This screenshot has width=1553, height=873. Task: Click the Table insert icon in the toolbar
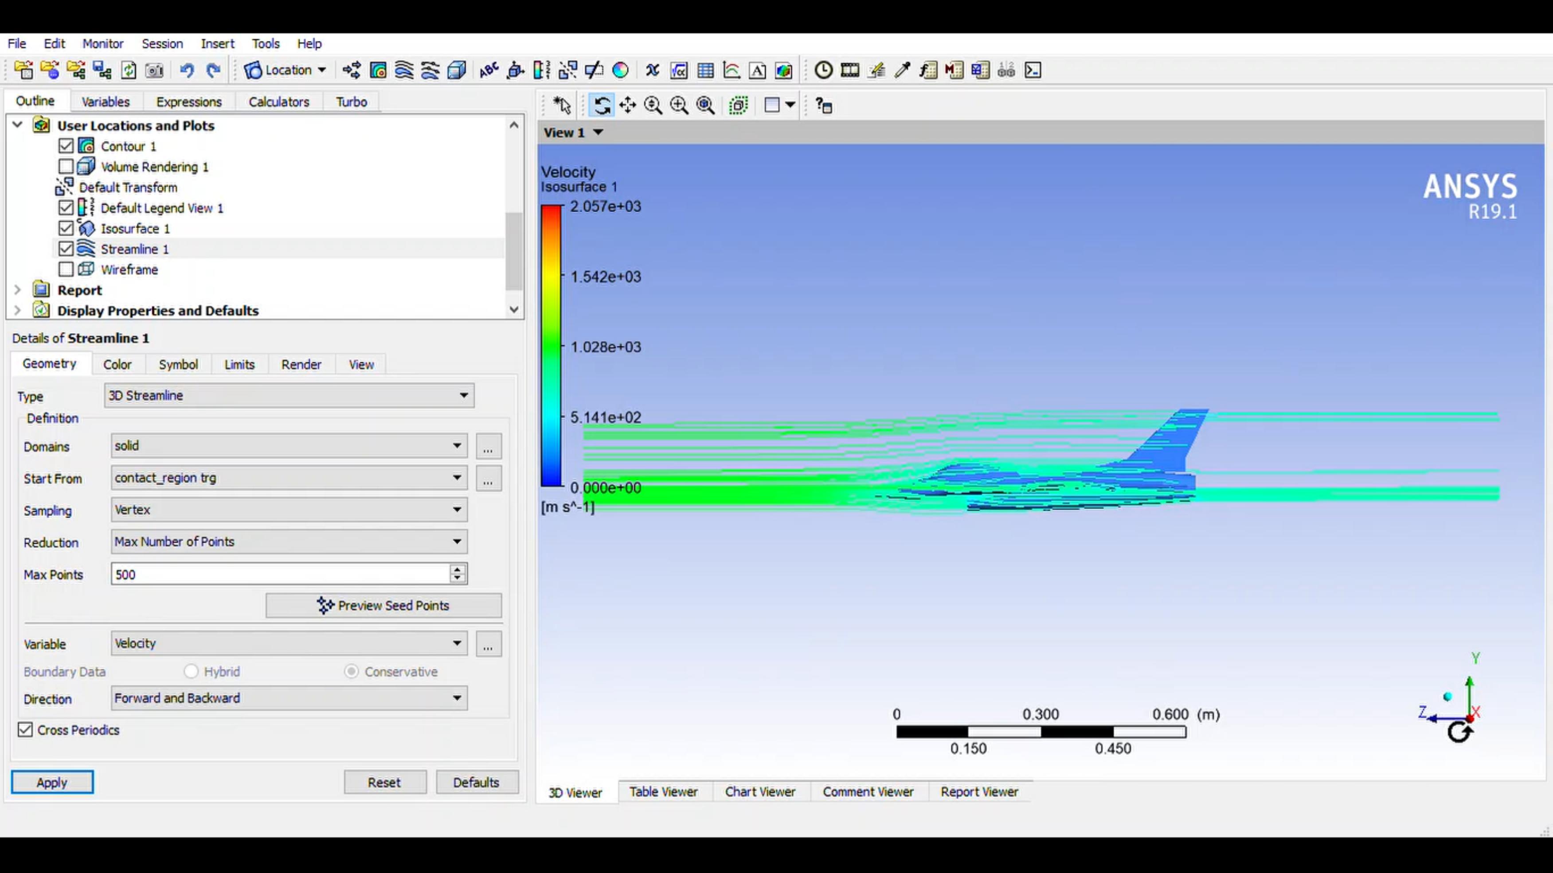pyautogui.click(x=705, y=70)
